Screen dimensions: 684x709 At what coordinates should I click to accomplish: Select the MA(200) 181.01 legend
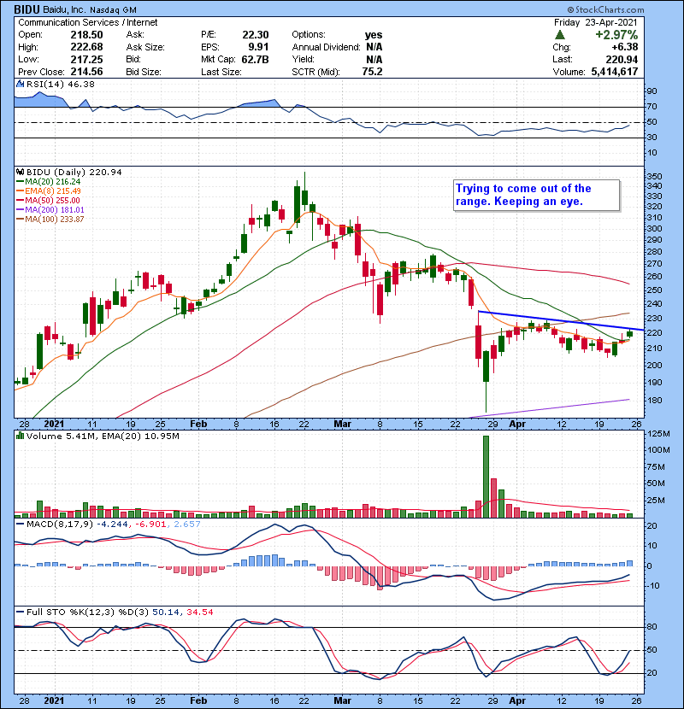click(x=50, y=210)
